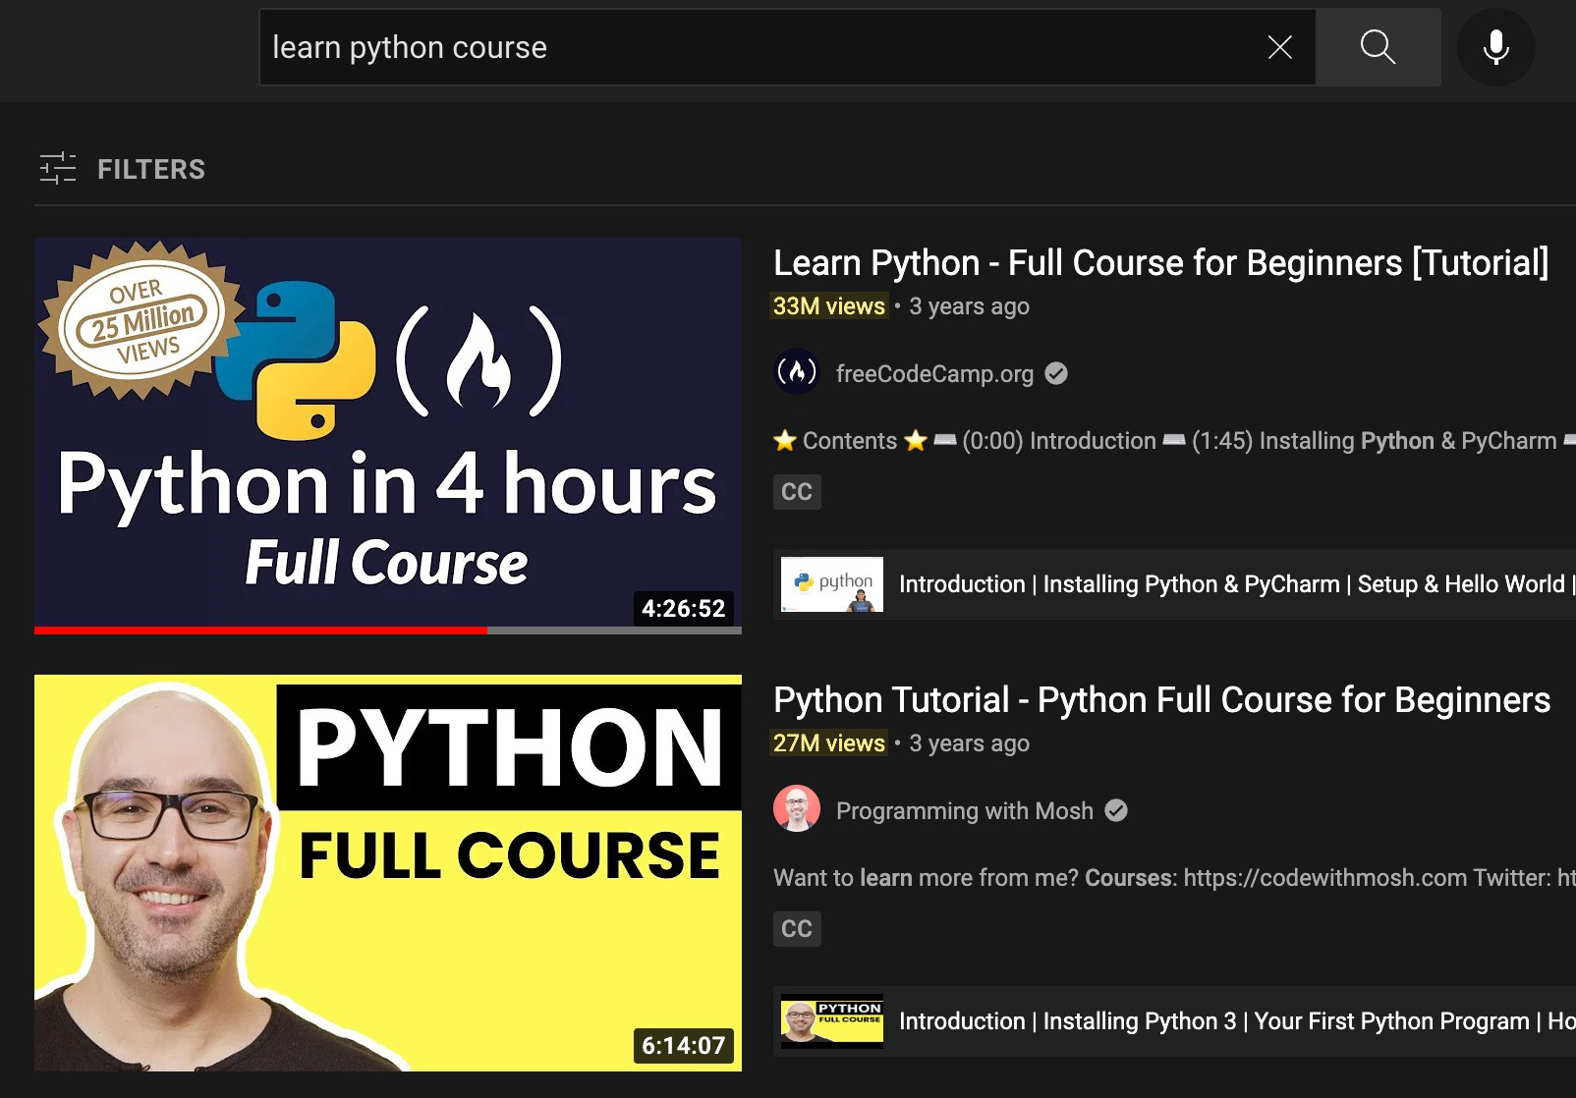Toggle closed captions badge on the freeCodeCamp video
Screen dimensions: 1576x1098
[x=796, y=491]
